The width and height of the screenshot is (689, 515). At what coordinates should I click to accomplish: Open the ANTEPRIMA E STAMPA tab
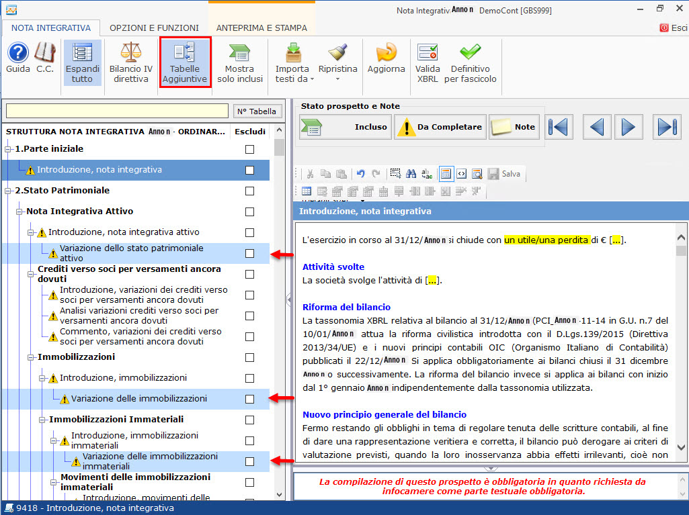coord(261,28)
